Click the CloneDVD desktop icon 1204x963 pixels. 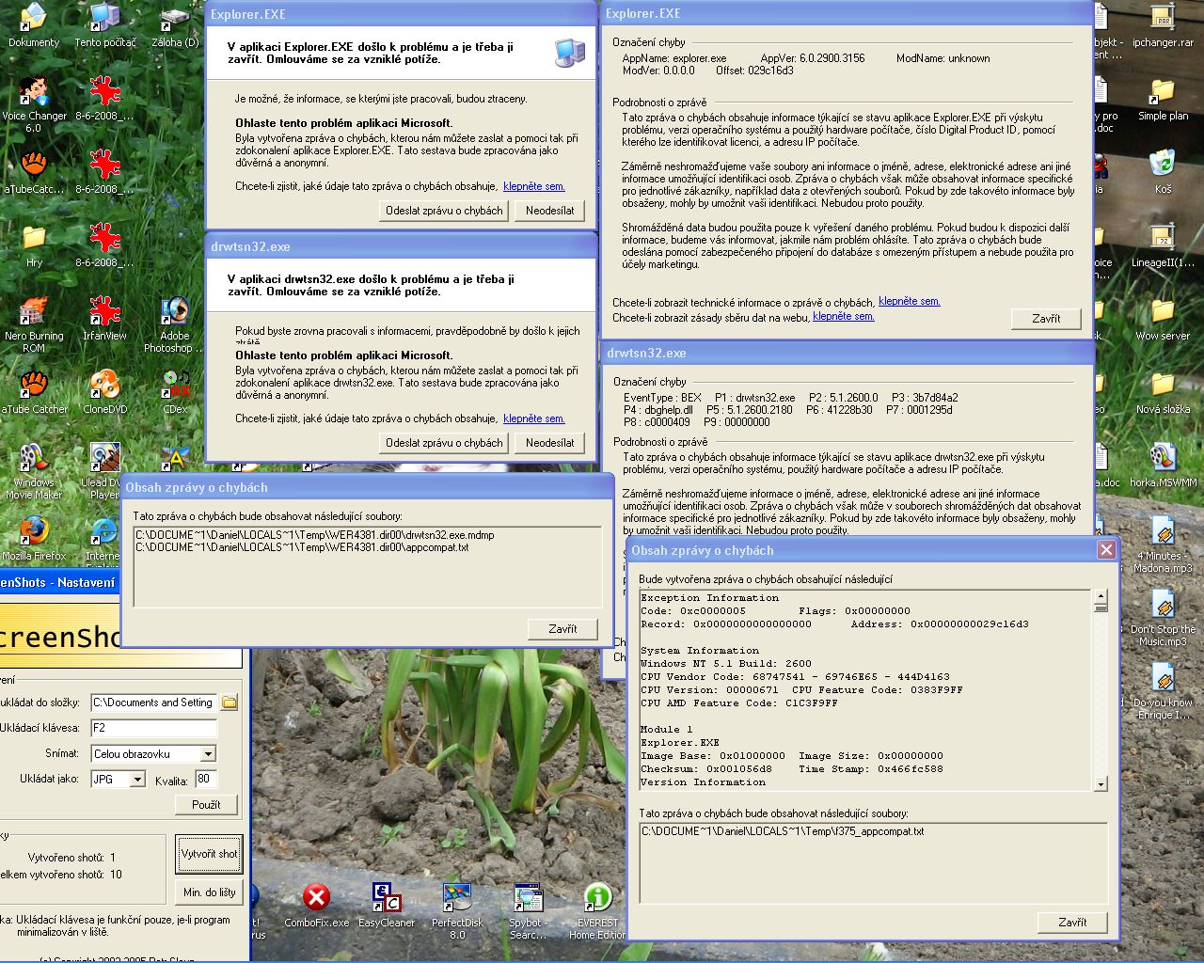pyautogui.click(x=104, y=392)
